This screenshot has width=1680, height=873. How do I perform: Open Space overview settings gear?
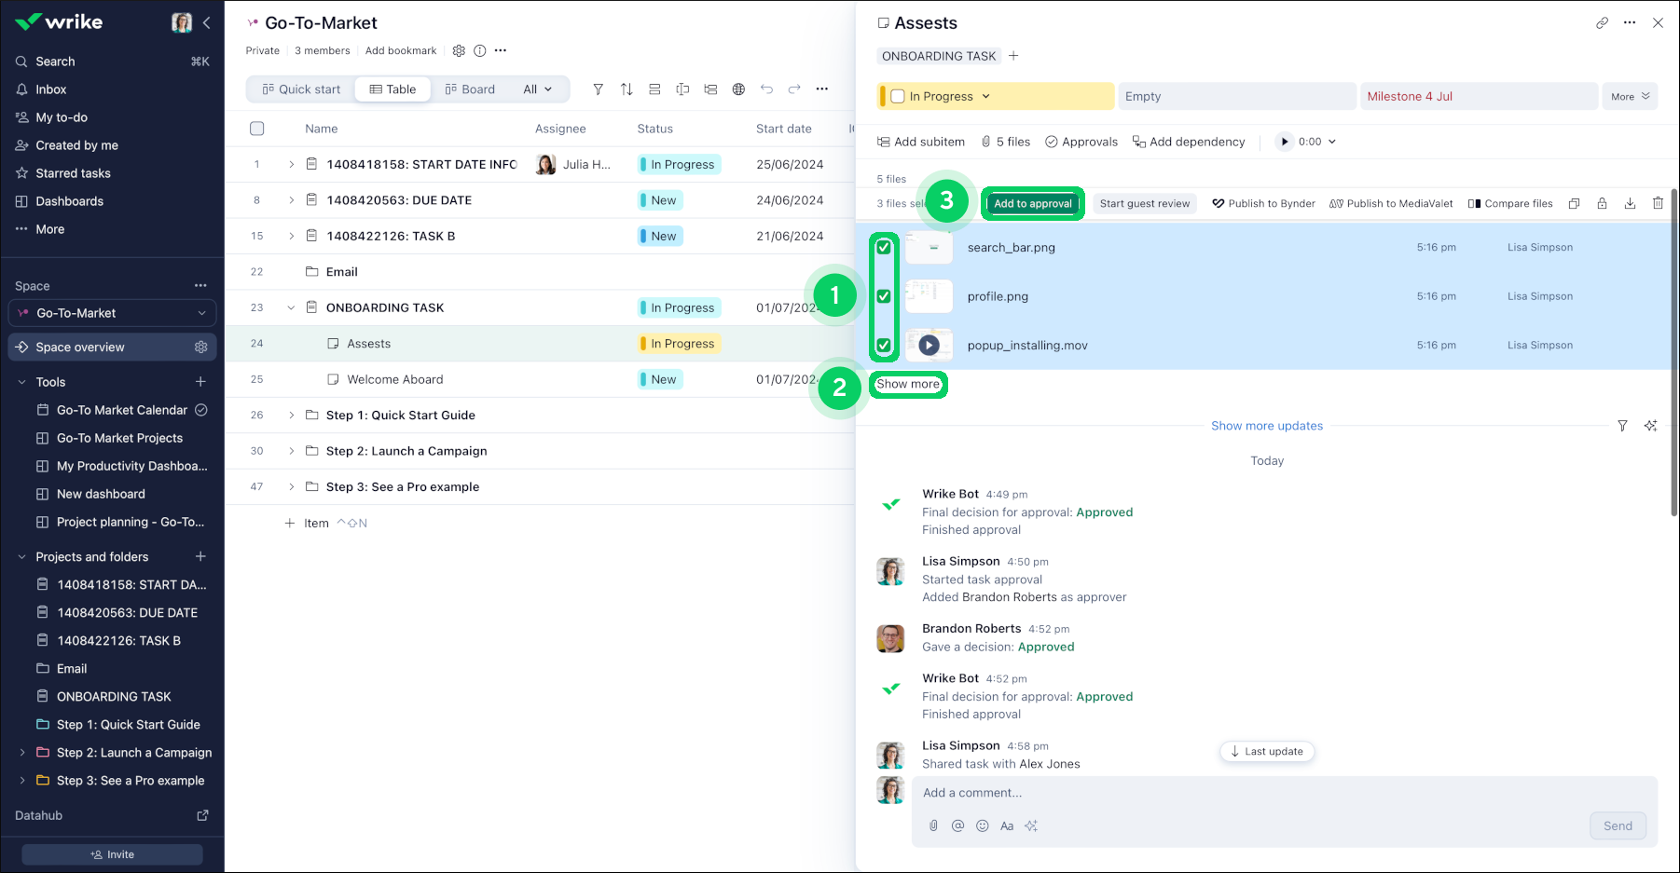point(200,348)
